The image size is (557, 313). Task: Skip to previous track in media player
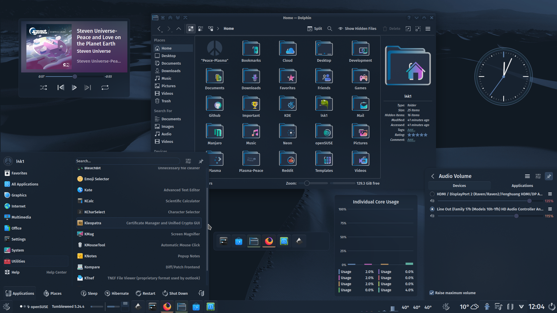(61, 88)
